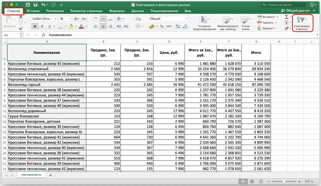The image size is (321, 186).
Task: Switch to the Формулы ribbon tab
Action: (x=117, y=11)
